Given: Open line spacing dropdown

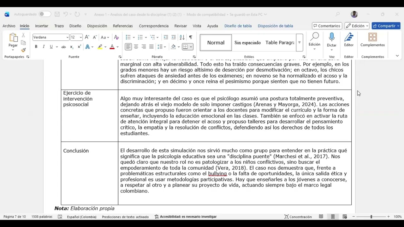Looking at the screenshot, I should (x=162, y=47).
